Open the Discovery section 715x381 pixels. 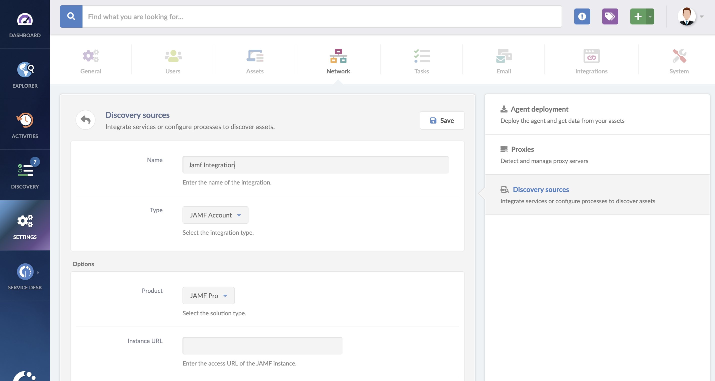pos(25,175)
